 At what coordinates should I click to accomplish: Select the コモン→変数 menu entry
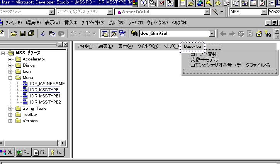(204, 54)
